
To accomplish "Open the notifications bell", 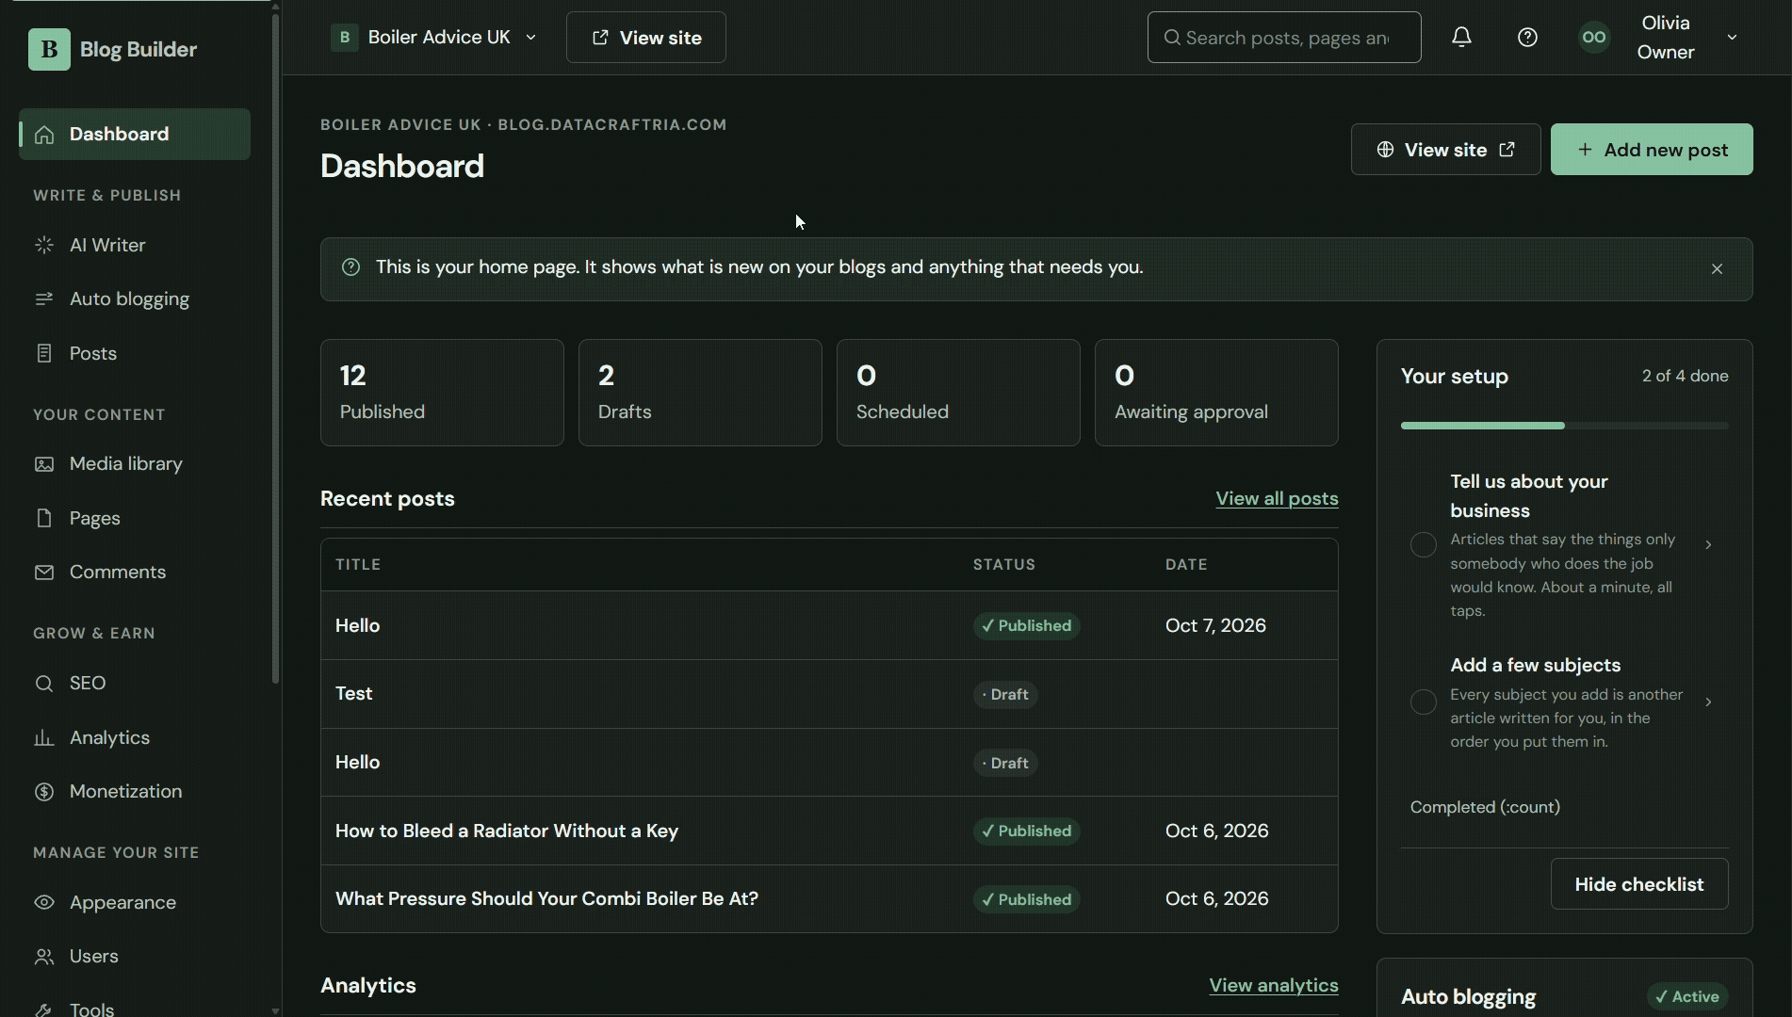I will (1461, 38).
